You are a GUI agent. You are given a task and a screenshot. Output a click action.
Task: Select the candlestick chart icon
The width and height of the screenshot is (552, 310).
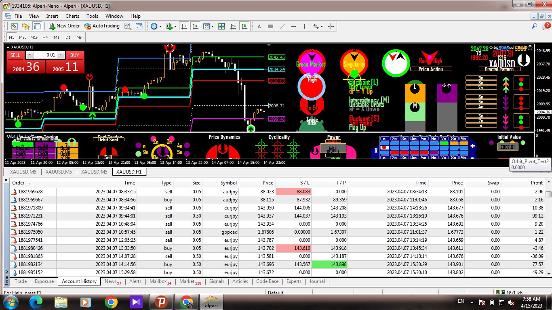coord(244,26)
